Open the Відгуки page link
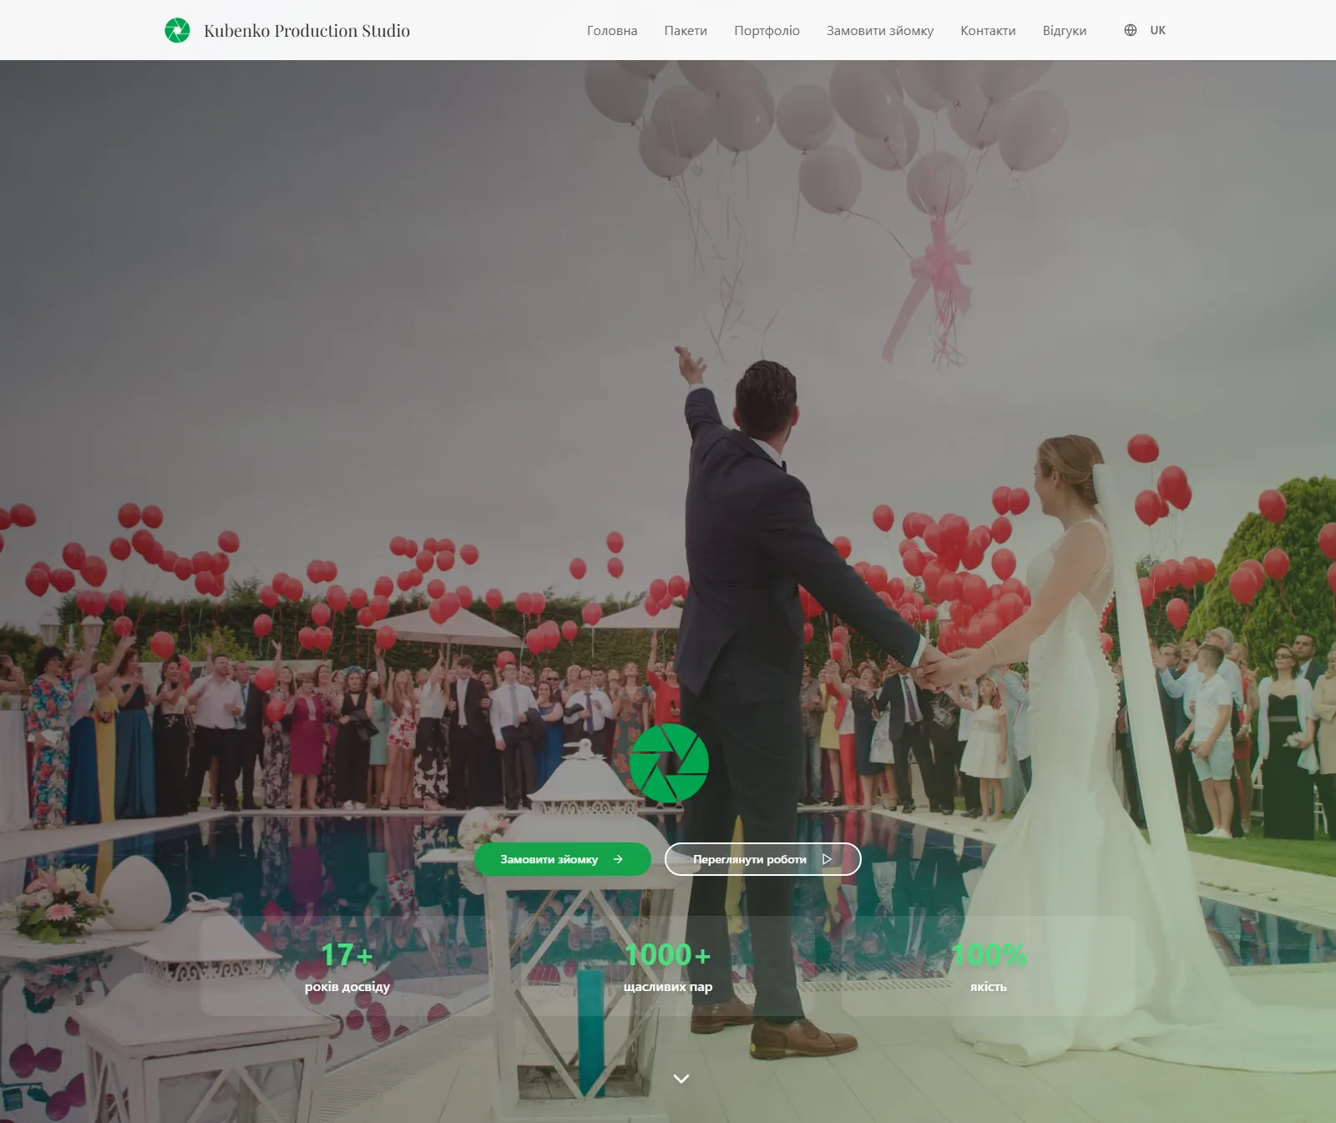The image size is (1336, 1123). coord(1065,31)
